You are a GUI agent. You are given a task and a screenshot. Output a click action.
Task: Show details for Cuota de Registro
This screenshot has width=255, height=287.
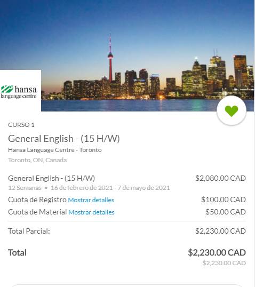click(91, 200)
